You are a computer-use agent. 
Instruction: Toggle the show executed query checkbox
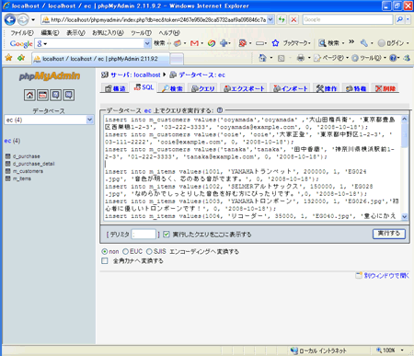pos(167,235)
